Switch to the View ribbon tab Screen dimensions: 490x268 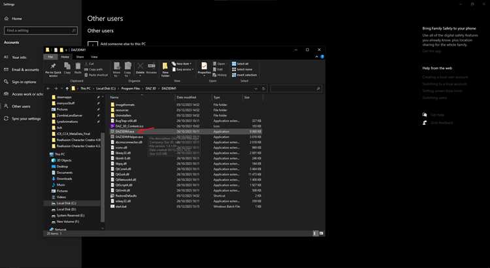coord(94,57)
